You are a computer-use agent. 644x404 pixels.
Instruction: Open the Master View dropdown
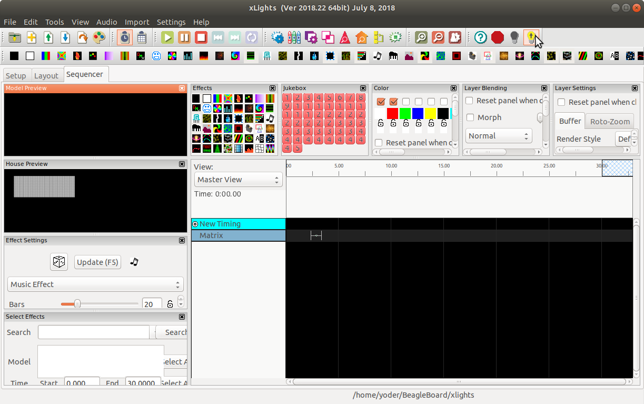click(238, 180)
